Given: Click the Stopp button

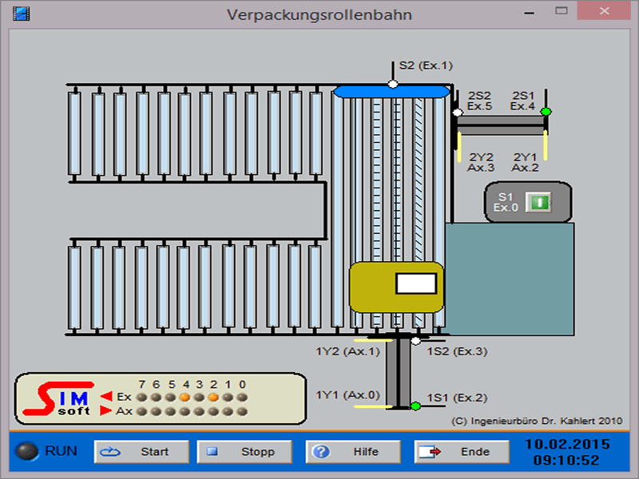Looking at the screenshot, I should pyautogui.click(x=246, y=451).
